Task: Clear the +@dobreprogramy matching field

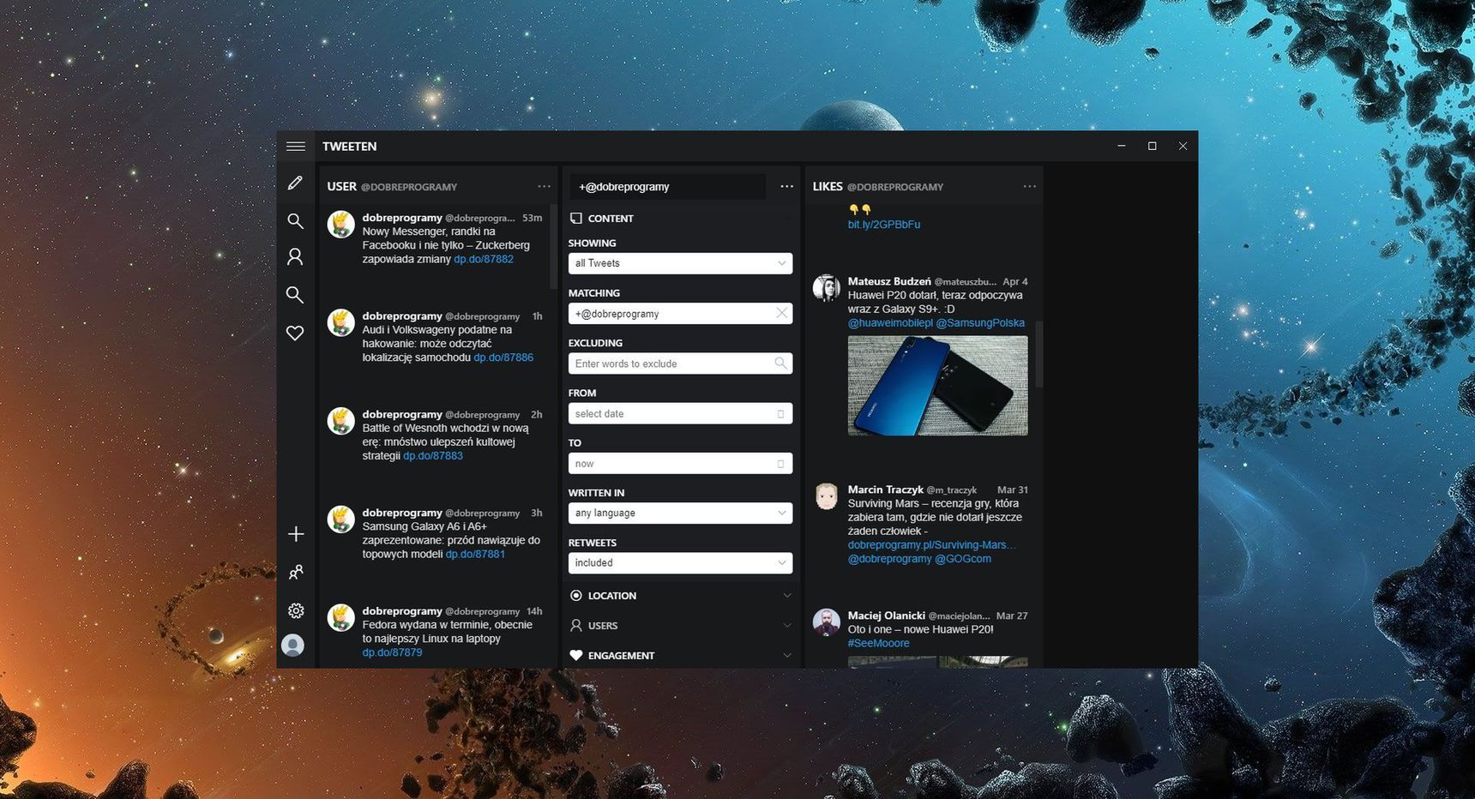Action: point(781,313)
